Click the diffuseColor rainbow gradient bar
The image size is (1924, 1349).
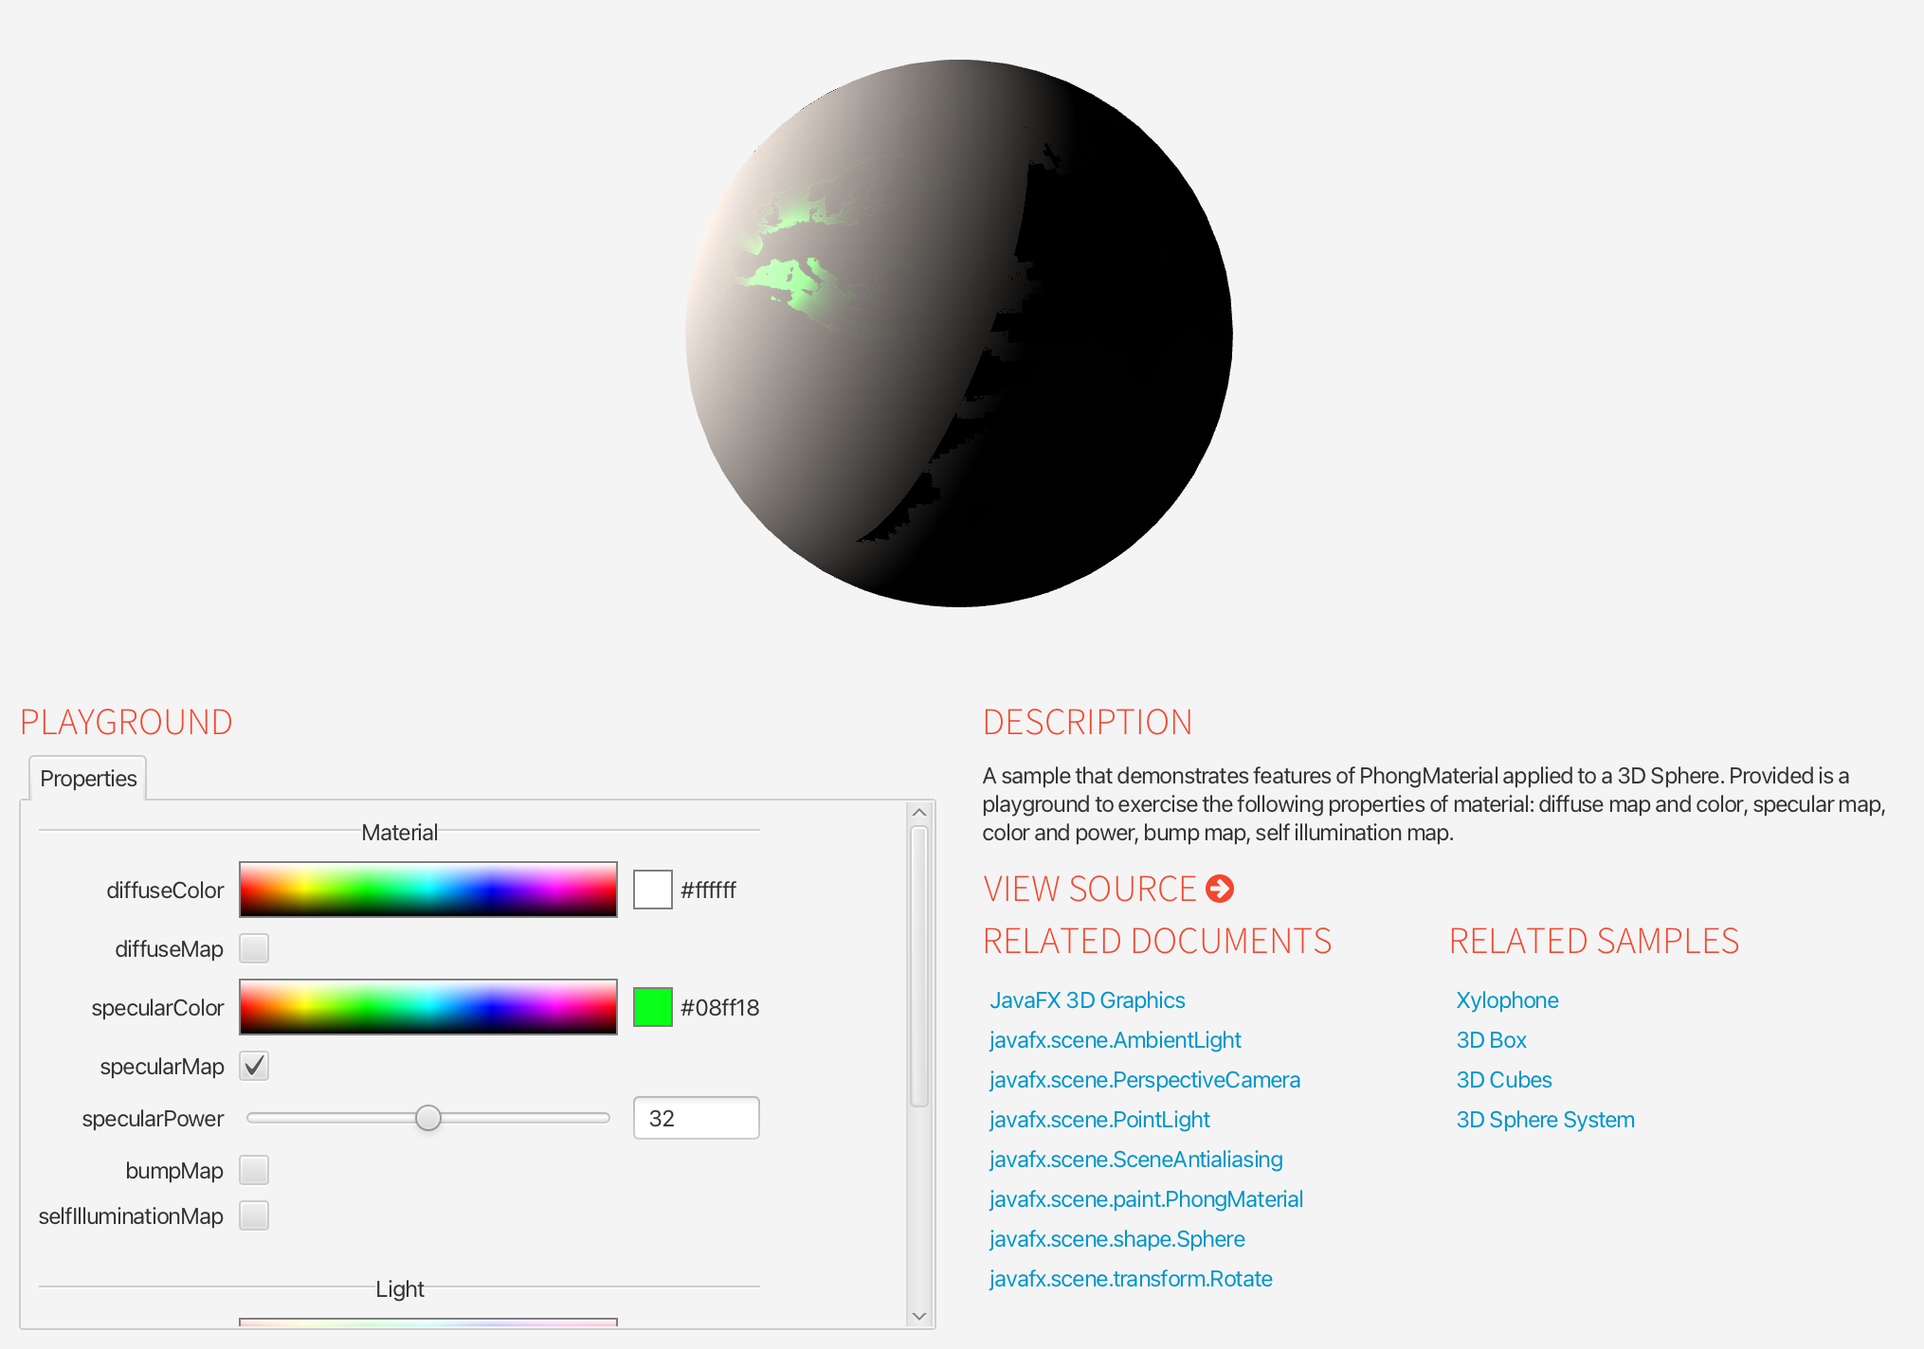click(428, 890)
